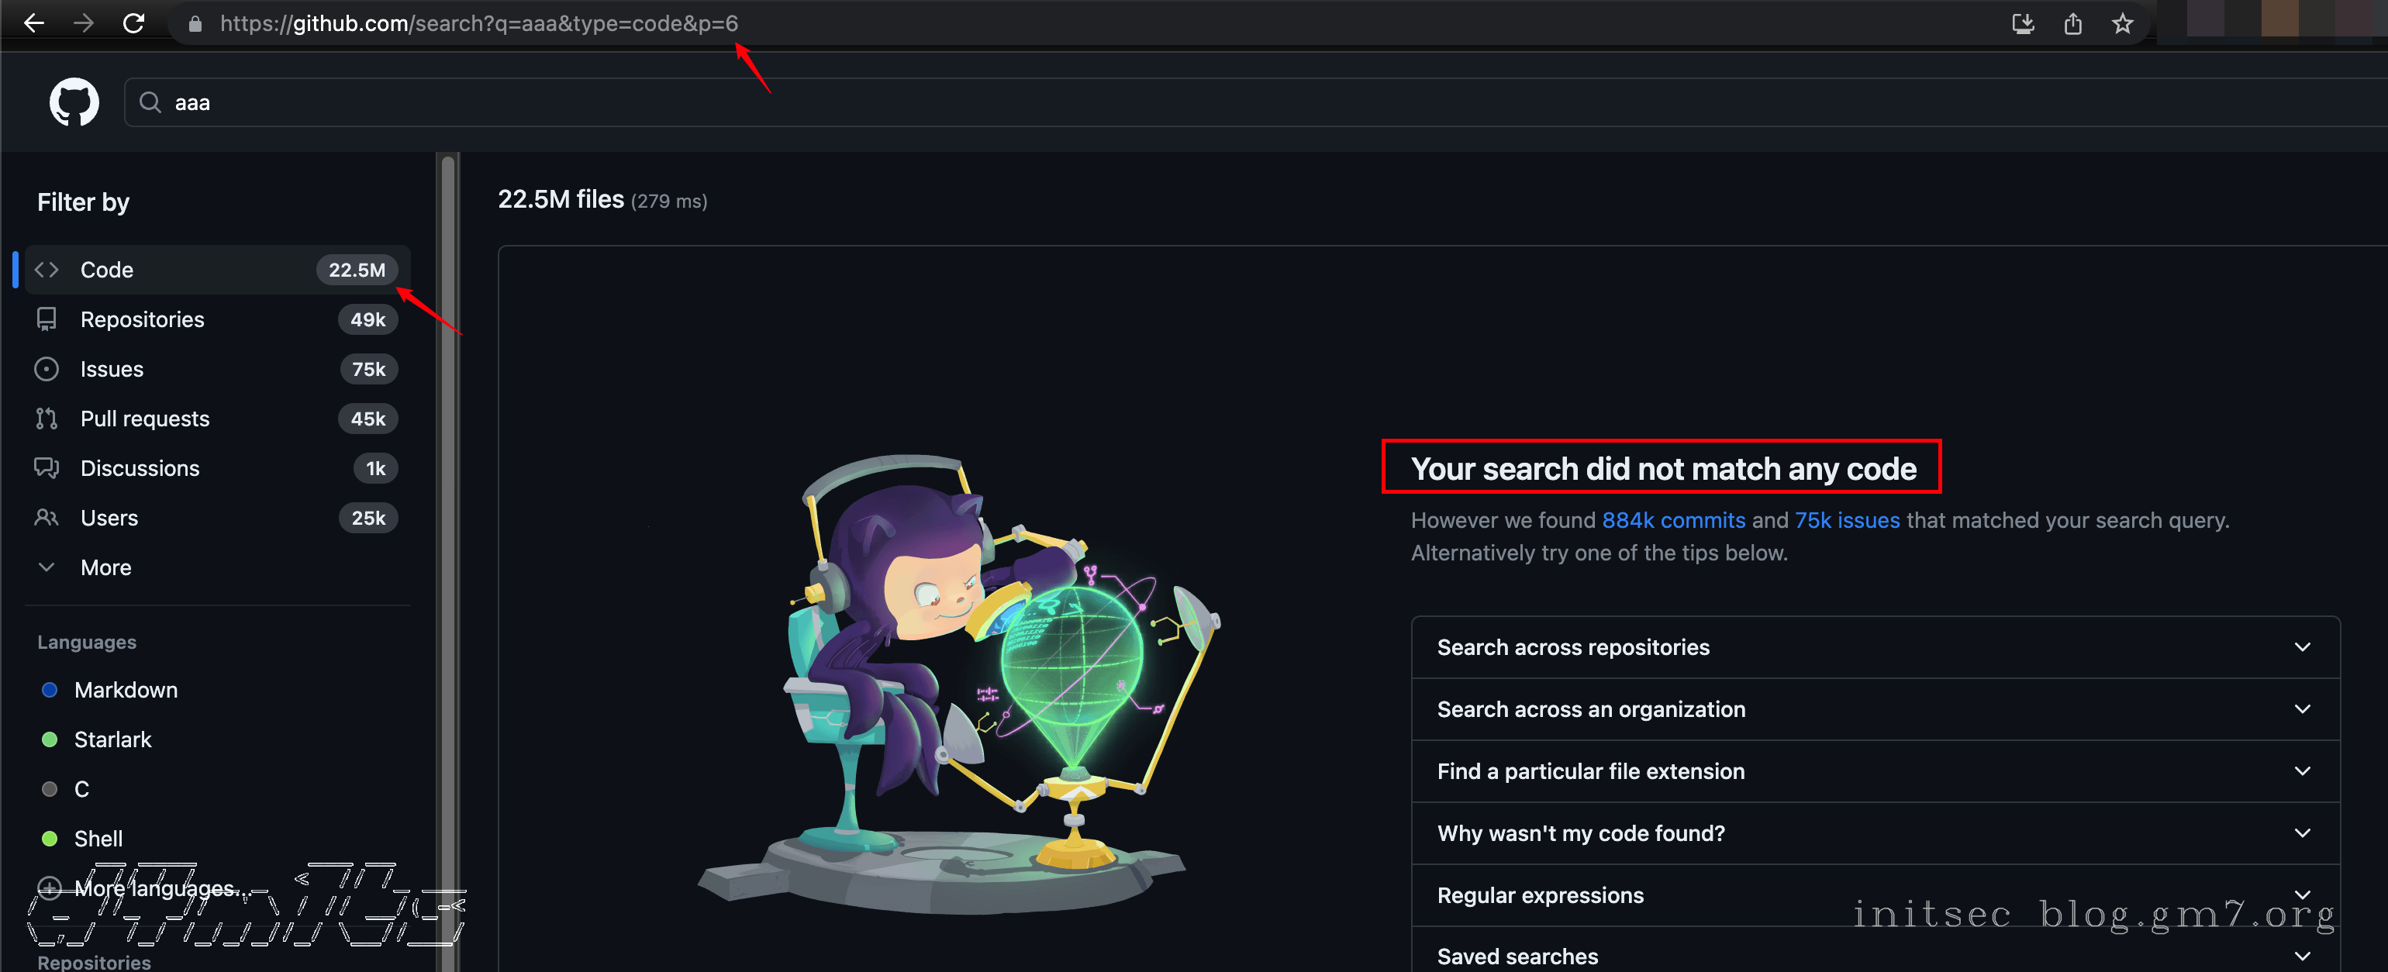This screenshot has width=2388, height=972.
Task: Click the GitHub logo icon
Action: tap(73, 102)
